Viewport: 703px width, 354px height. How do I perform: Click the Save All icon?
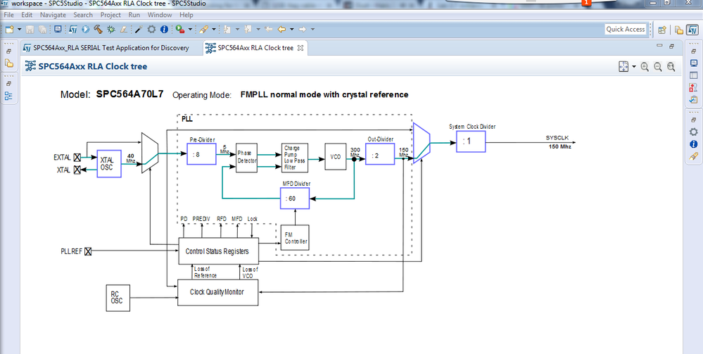tap(42, 29)
